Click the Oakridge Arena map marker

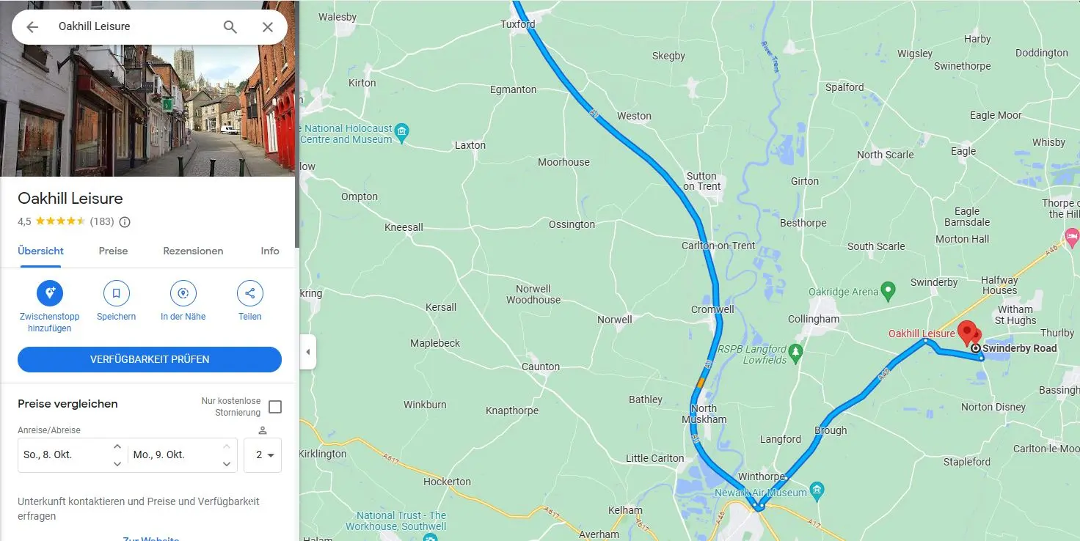click(889, 291)
